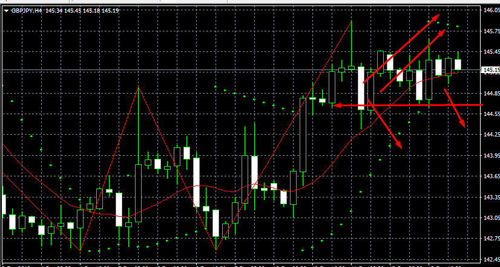Click the 145.75 price scale label
Screen dimensions: 500x267
pos(492,31)
